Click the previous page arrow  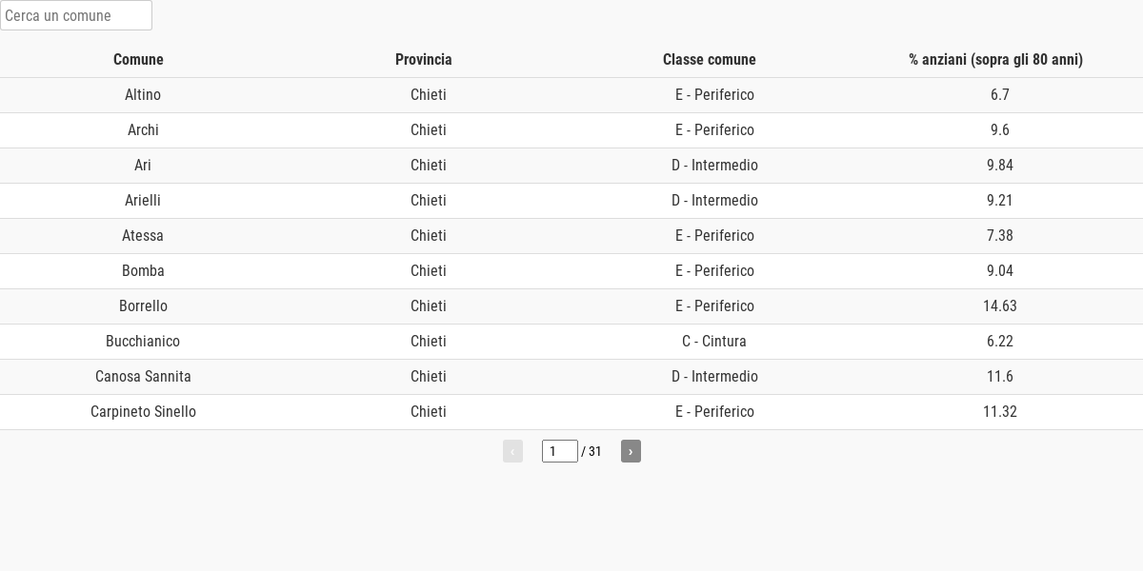pos(512,451)
